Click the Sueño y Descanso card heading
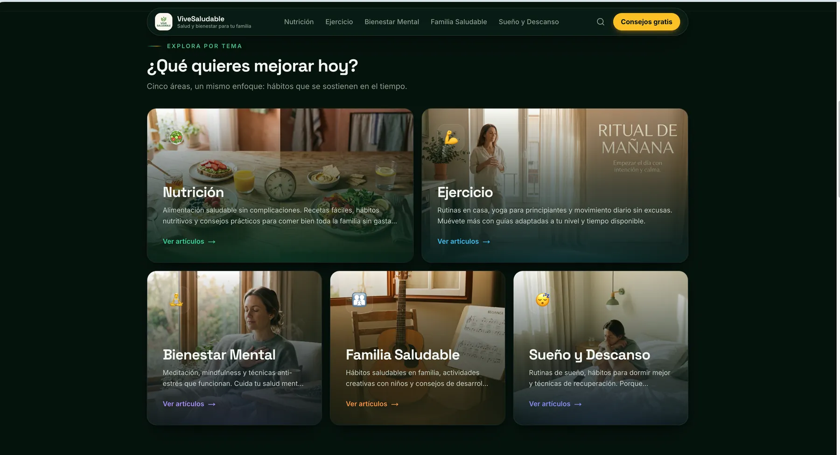 (589, 355)
